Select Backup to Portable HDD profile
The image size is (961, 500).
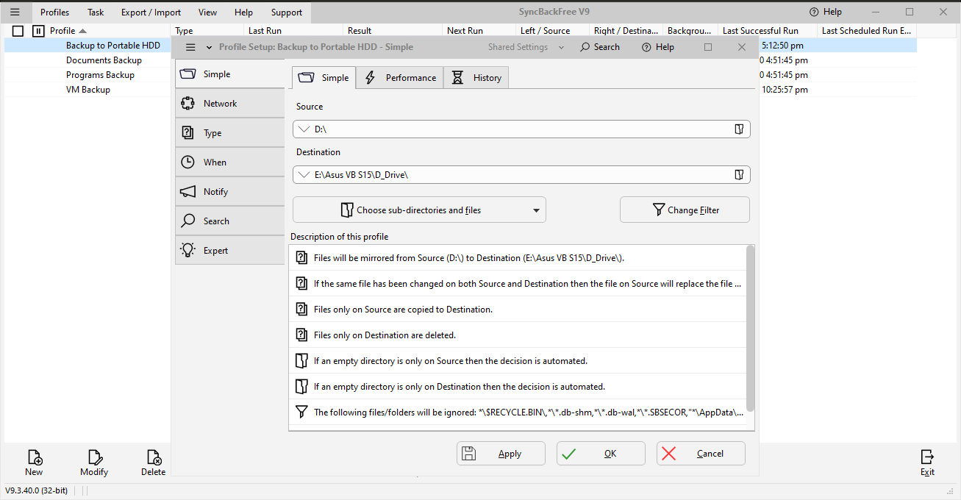click(113, 46)
